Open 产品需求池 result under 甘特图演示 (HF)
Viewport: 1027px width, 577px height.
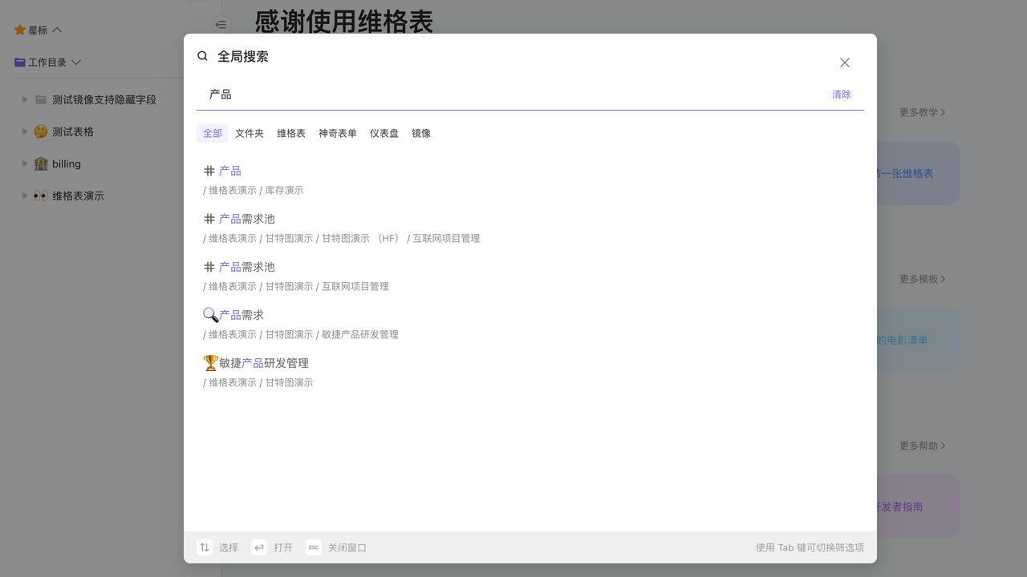point(247,219)
